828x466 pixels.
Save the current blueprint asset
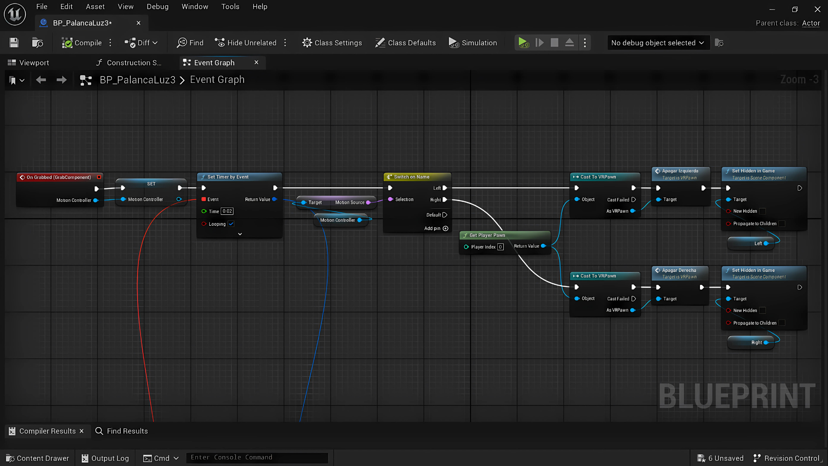click(14, 43)
